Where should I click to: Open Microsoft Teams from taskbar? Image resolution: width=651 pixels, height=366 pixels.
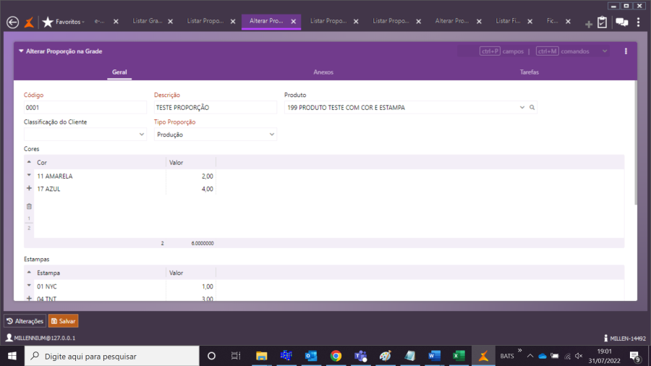(361, 356)
